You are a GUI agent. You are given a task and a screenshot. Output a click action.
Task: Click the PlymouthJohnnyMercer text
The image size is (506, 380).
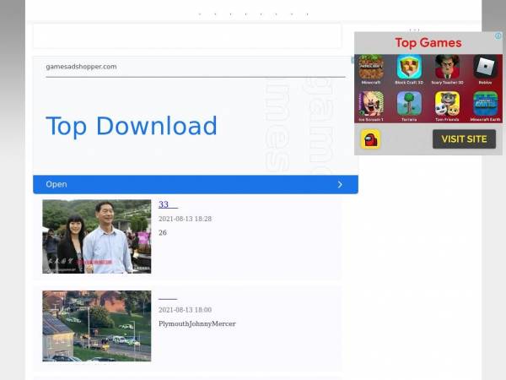point(197,323)
